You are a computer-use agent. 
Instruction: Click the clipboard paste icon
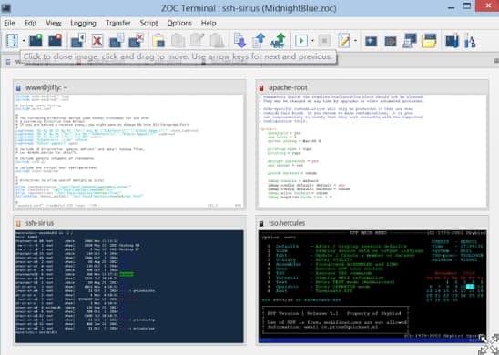[x=158, y=41]
